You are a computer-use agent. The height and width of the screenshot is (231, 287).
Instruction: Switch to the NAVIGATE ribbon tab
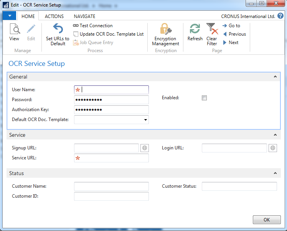84,16
